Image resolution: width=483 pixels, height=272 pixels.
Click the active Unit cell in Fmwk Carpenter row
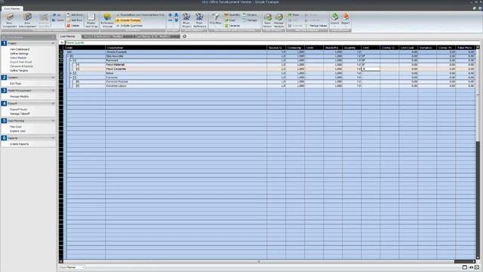pyautogui.click(x=371, y=69)
